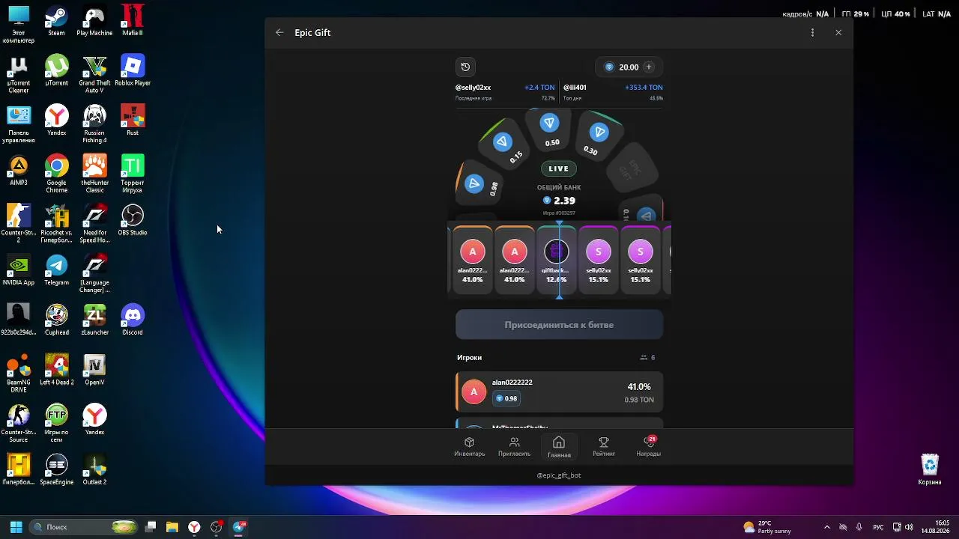
Task: Open zLauncher desktop shortcut
Action: point(94,320)
